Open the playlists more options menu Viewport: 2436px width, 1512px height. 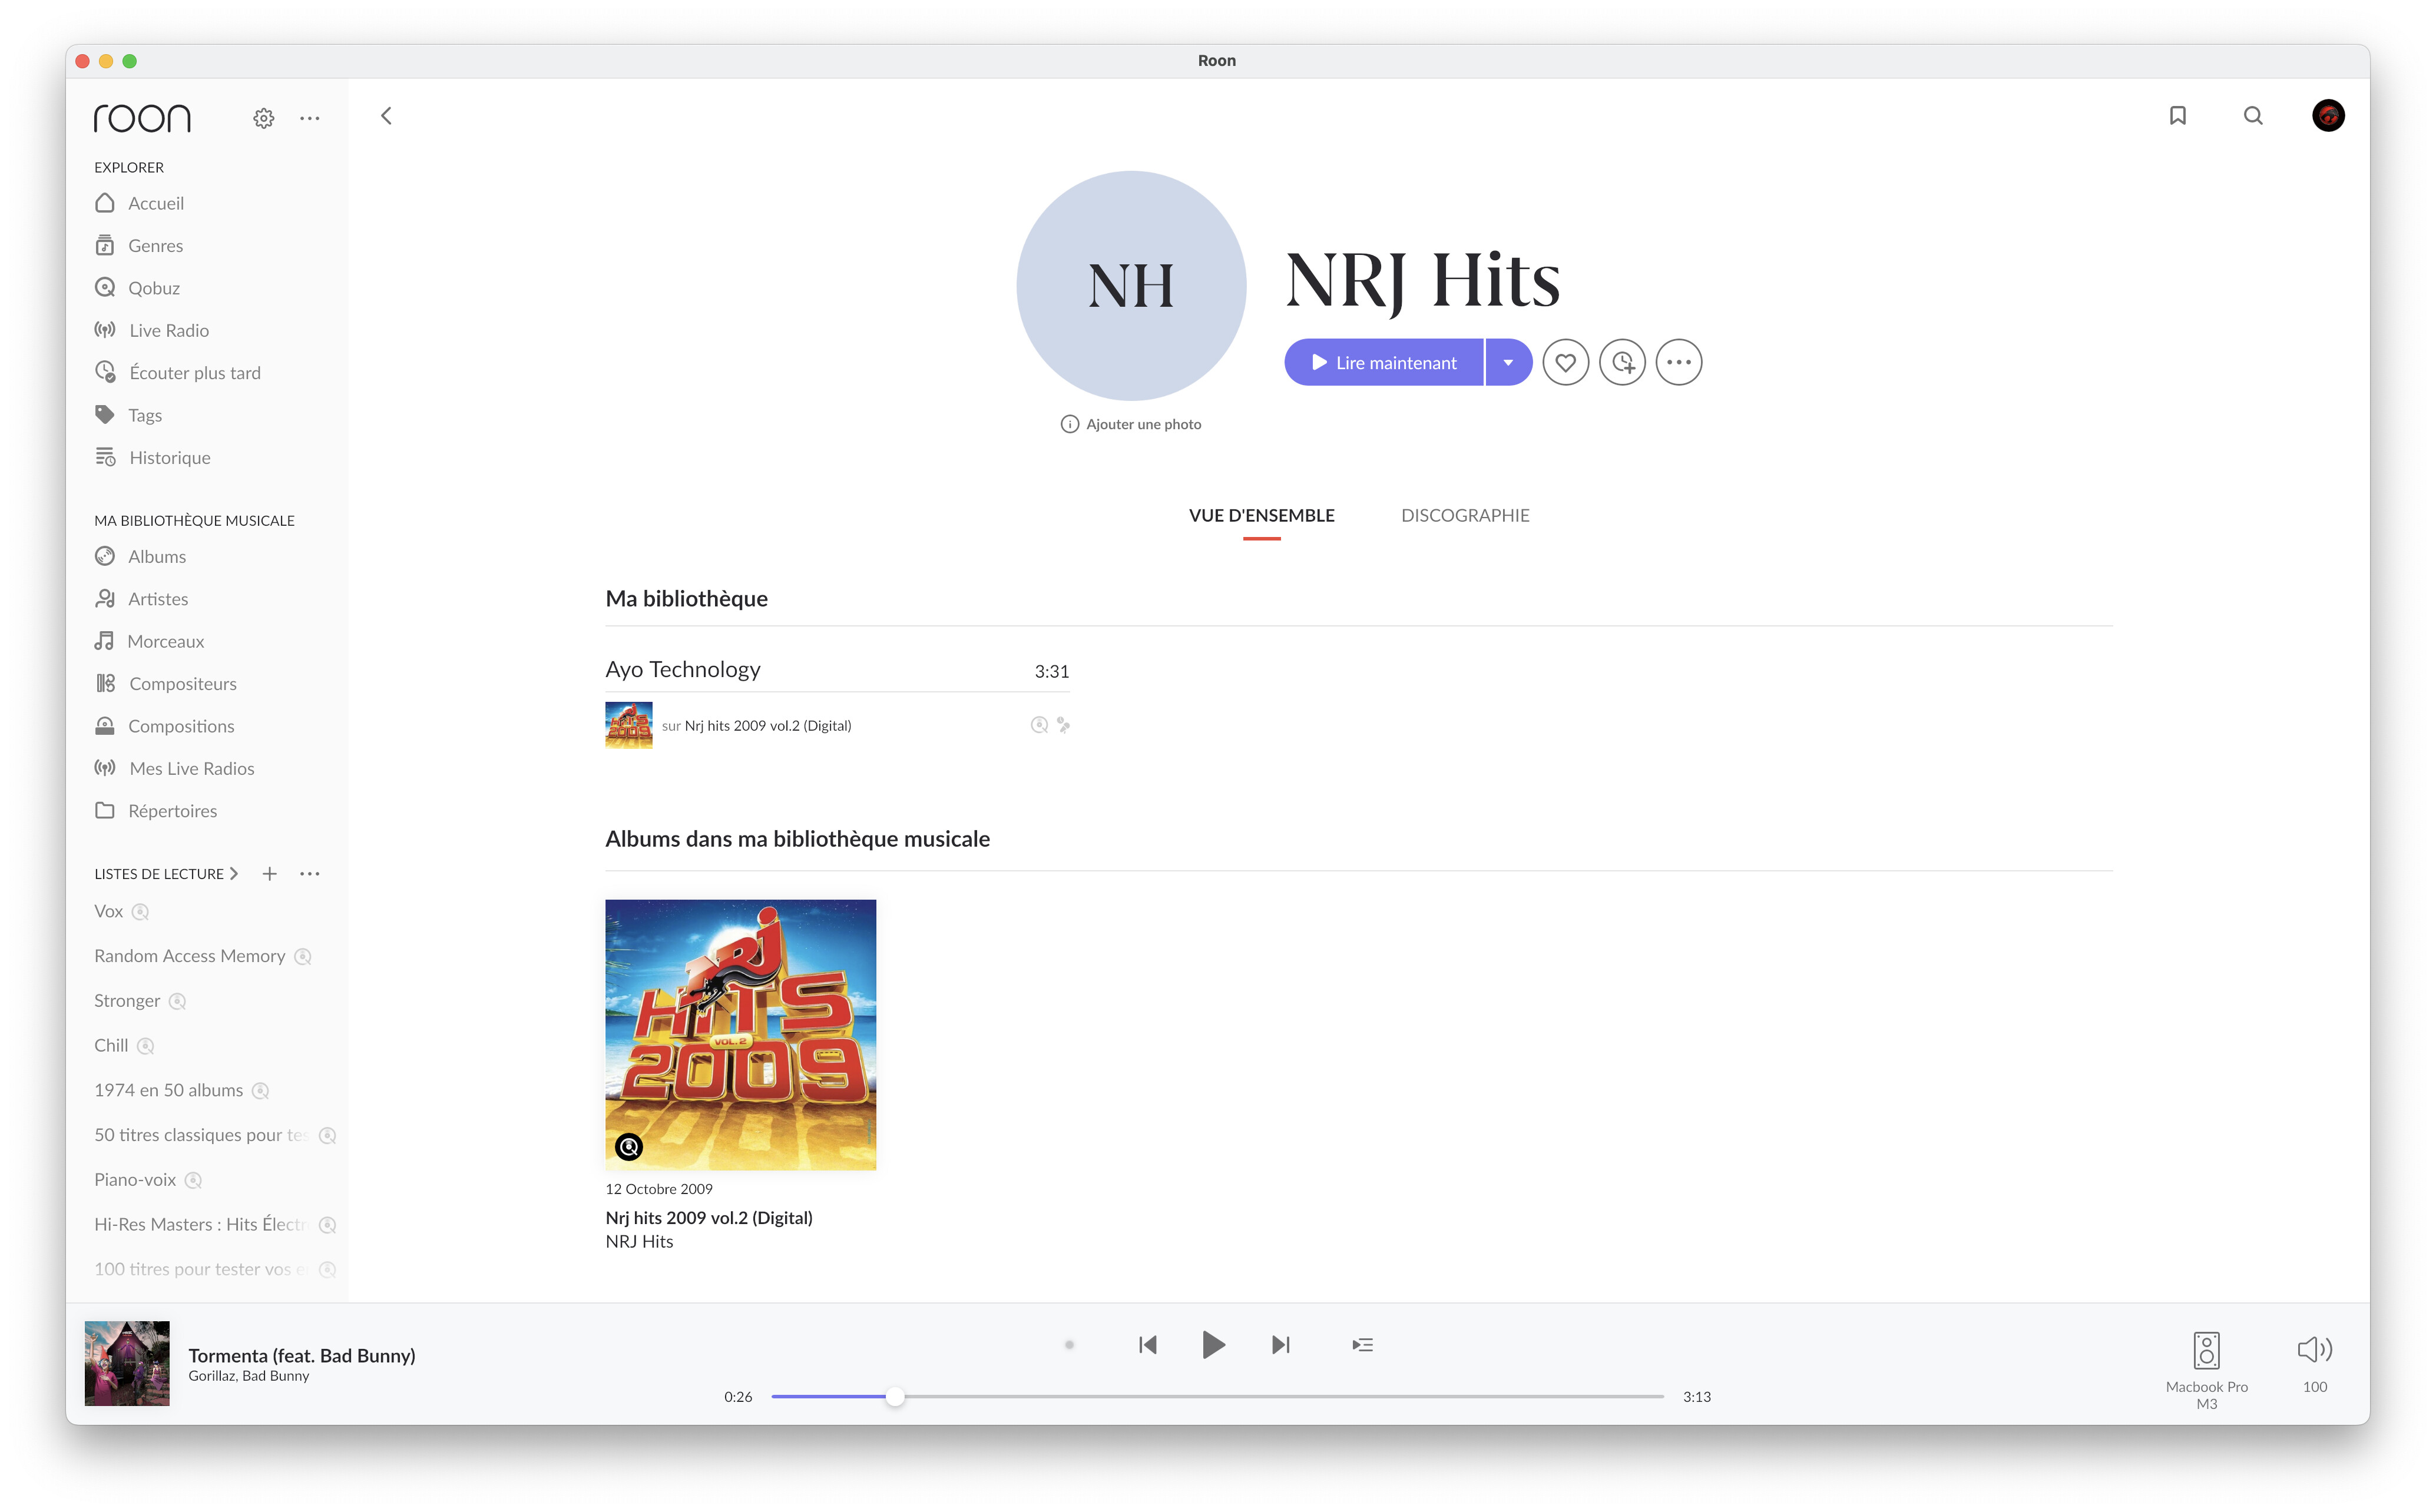[310, 873]
